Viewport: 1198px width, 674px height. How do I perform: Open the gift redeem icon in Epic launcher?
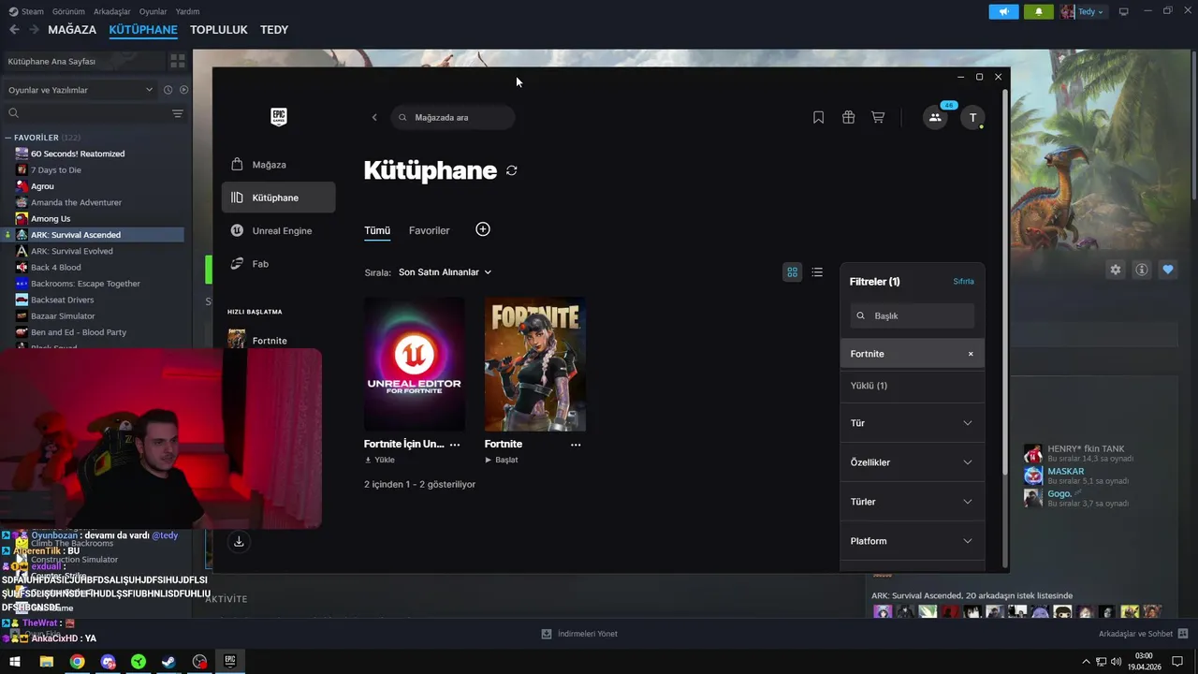(848, 118)
